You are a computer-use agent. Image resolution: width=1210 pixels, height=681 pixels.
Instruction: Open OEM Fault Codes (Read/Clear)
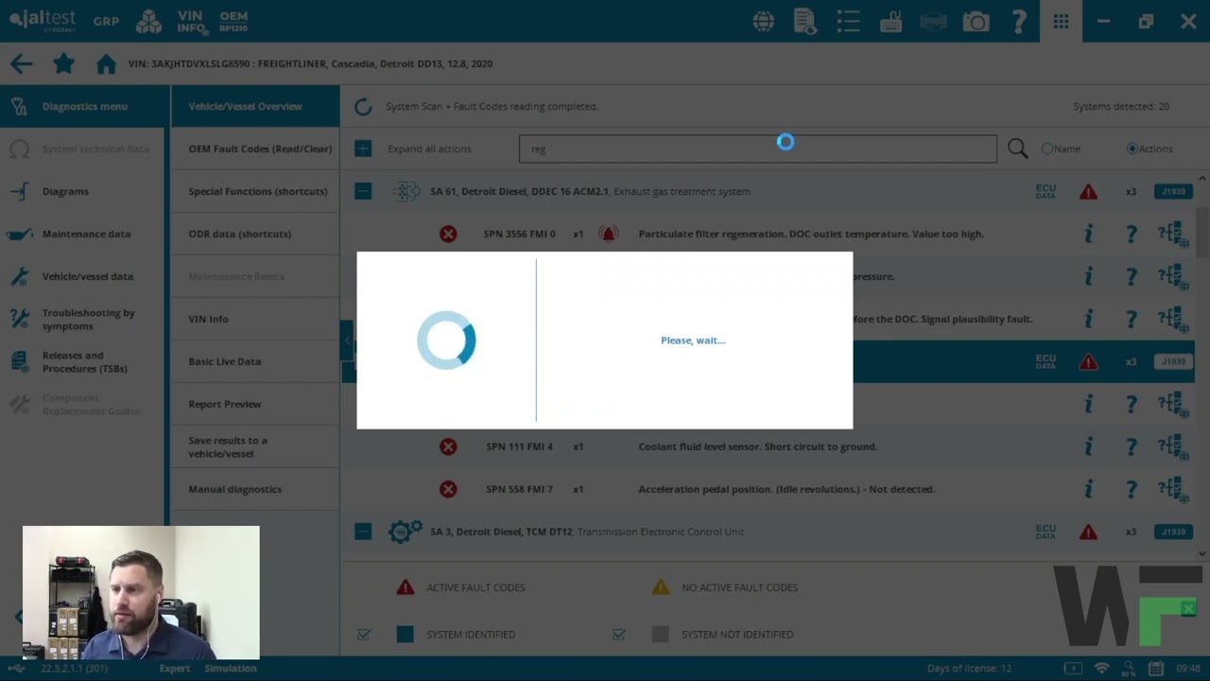tap(255, 148)
